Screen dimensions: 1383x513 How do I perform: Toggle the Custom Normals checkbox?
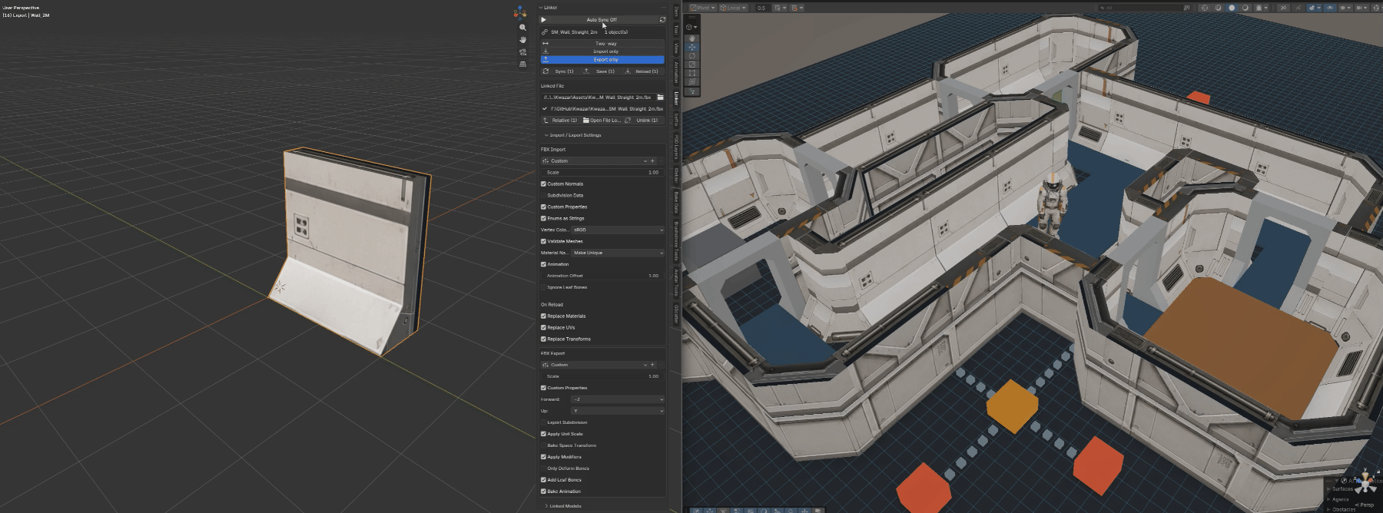(x=543, y=184)
